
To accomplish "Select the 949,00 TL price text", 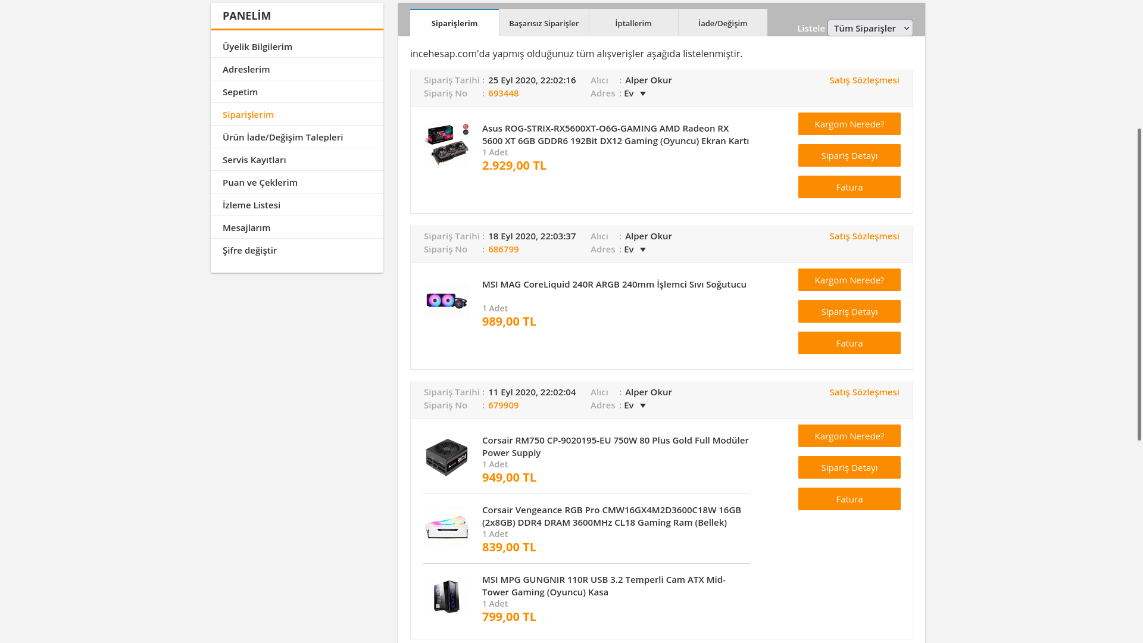I will 509,477.
